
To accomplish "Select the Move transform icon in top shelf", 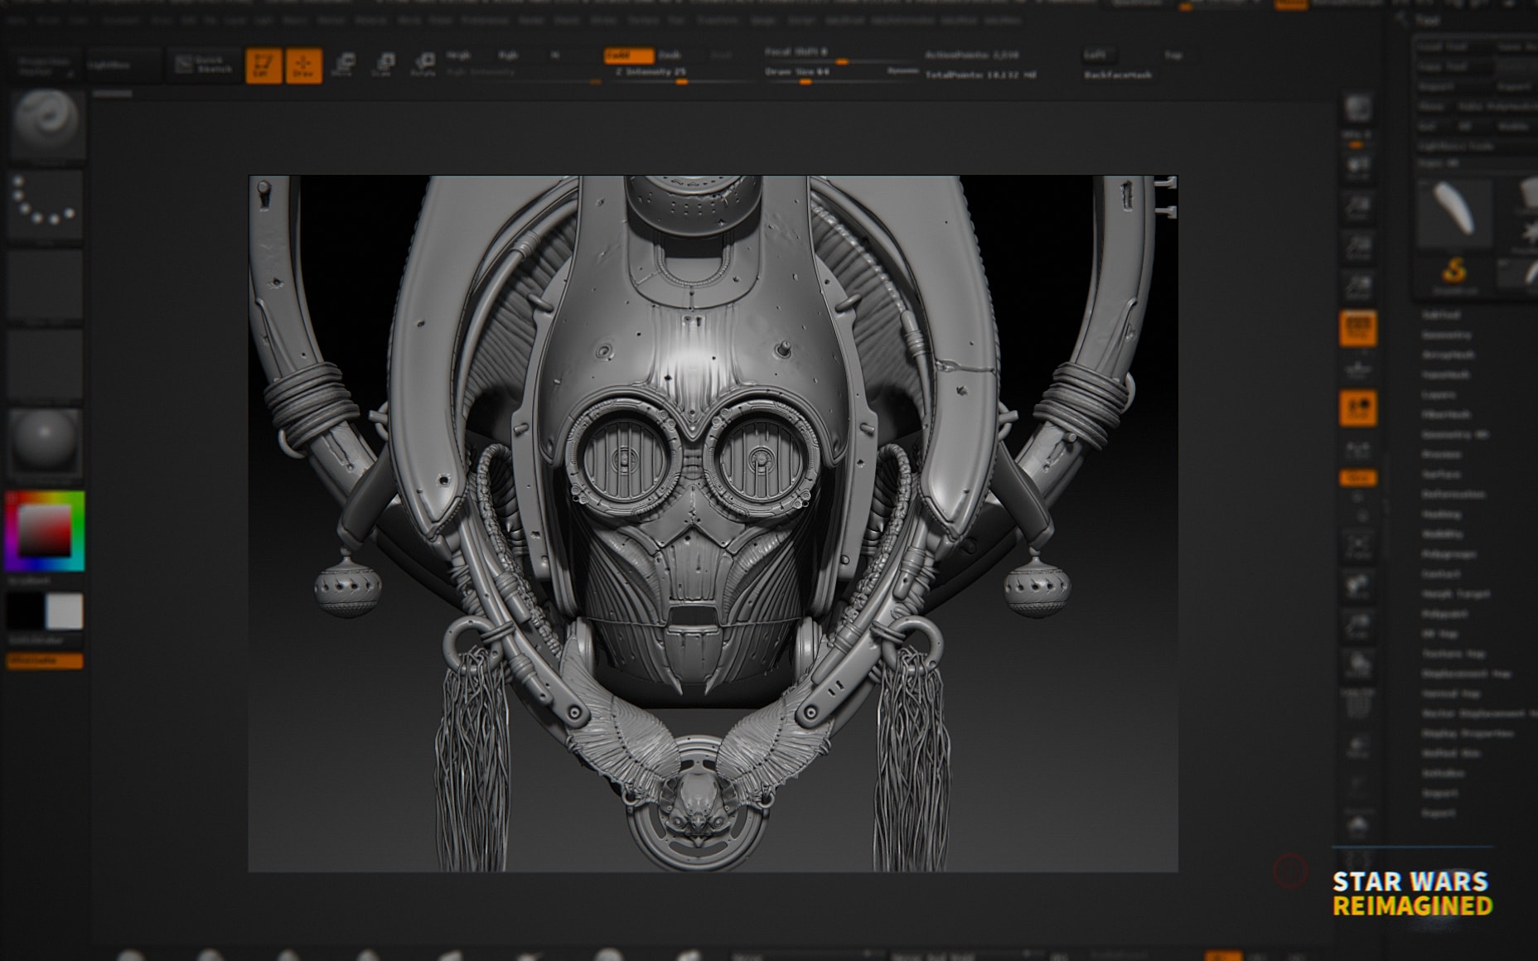I will tap(342, 65).
